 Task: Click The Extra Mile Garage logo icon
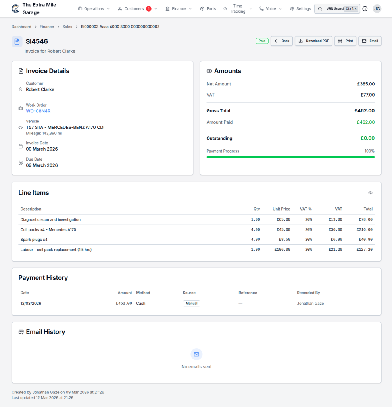pos(15,8)
